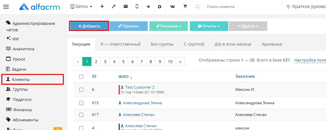Open Краткое руководство lightbulb link

[x=306, y=7]
